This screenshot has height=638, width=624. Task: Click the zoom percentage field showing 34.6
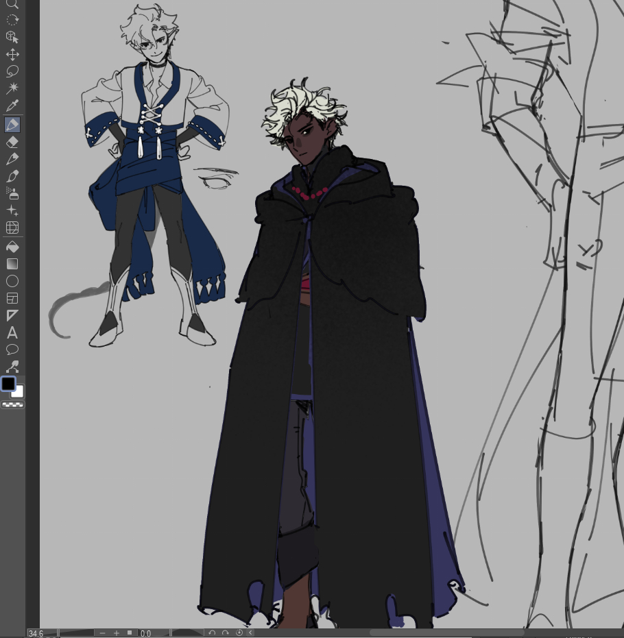click(x=36, y=633)
